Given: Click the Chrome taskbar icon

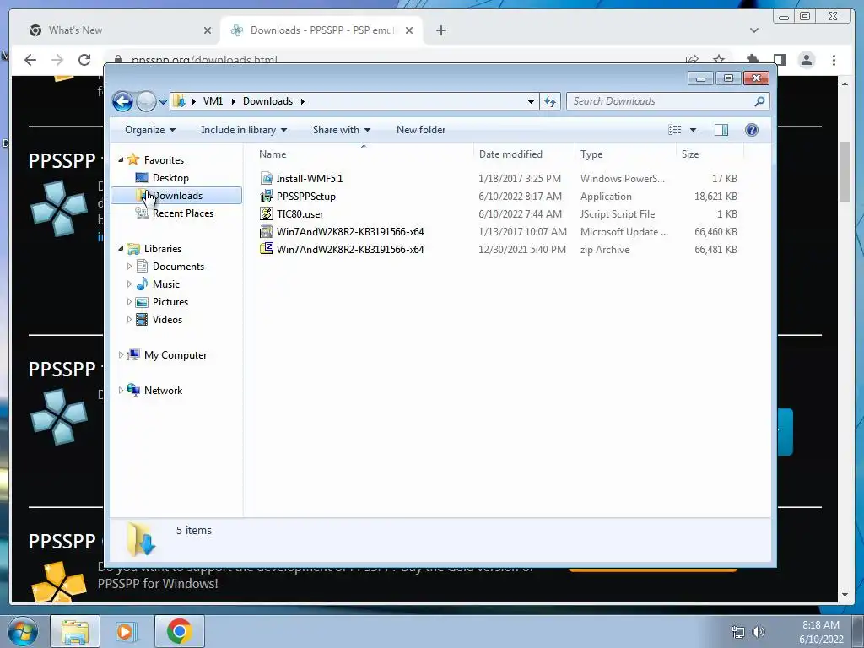Looking at the screenshot, I should 179,631.
